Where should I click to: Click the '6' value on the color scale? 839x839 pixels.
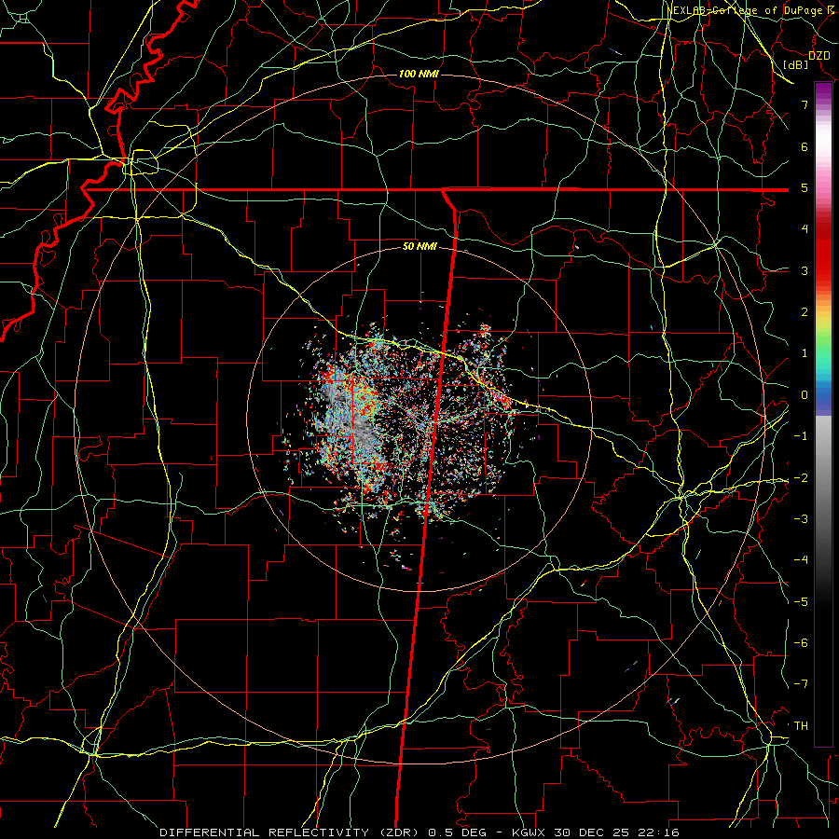pyautogui.click(x=805, y=146)
